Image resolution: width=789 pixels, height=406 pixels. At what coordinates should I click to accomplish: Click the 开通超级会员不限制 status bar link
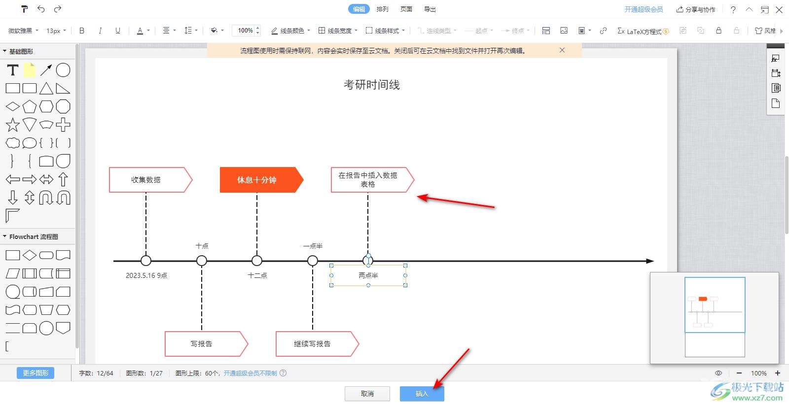[x=251, y=373]
